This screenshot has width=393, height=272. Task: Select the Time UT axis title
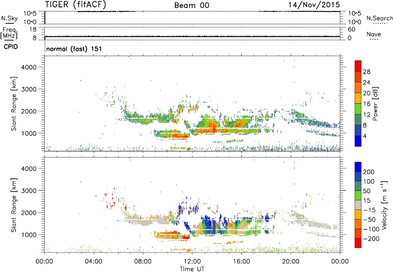click(x=192, y=269)
